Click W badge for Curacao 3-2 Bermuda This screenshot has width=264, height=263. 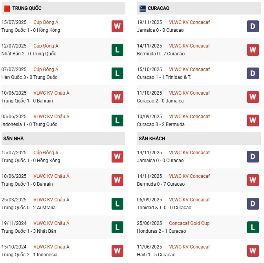(253, 120)
